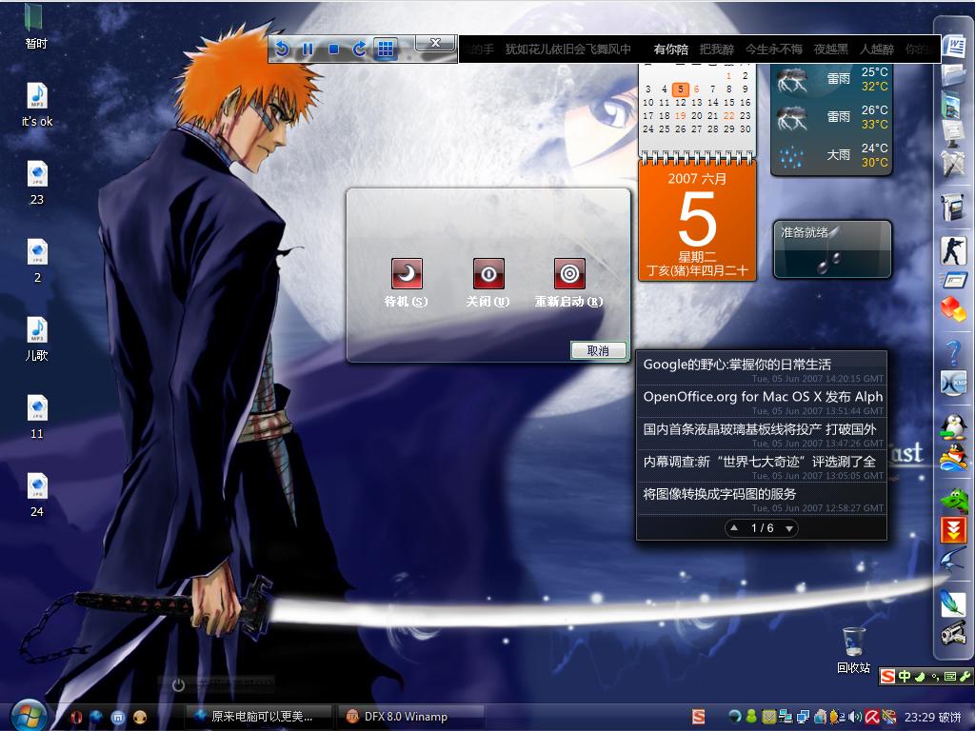Click the 取消 cancel button
975x731 pixels.
point(598,350)
